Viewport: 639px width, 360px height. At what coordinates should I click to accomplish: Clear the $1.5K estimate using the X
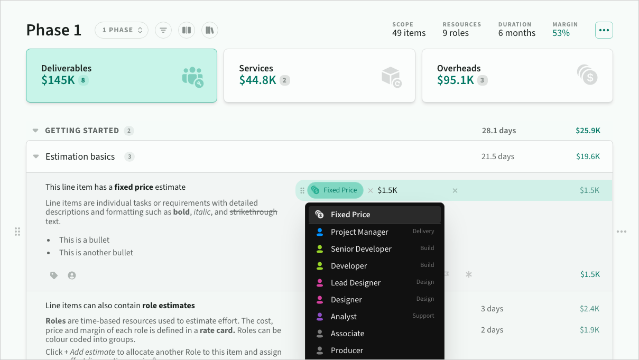[x=455, y=190]
